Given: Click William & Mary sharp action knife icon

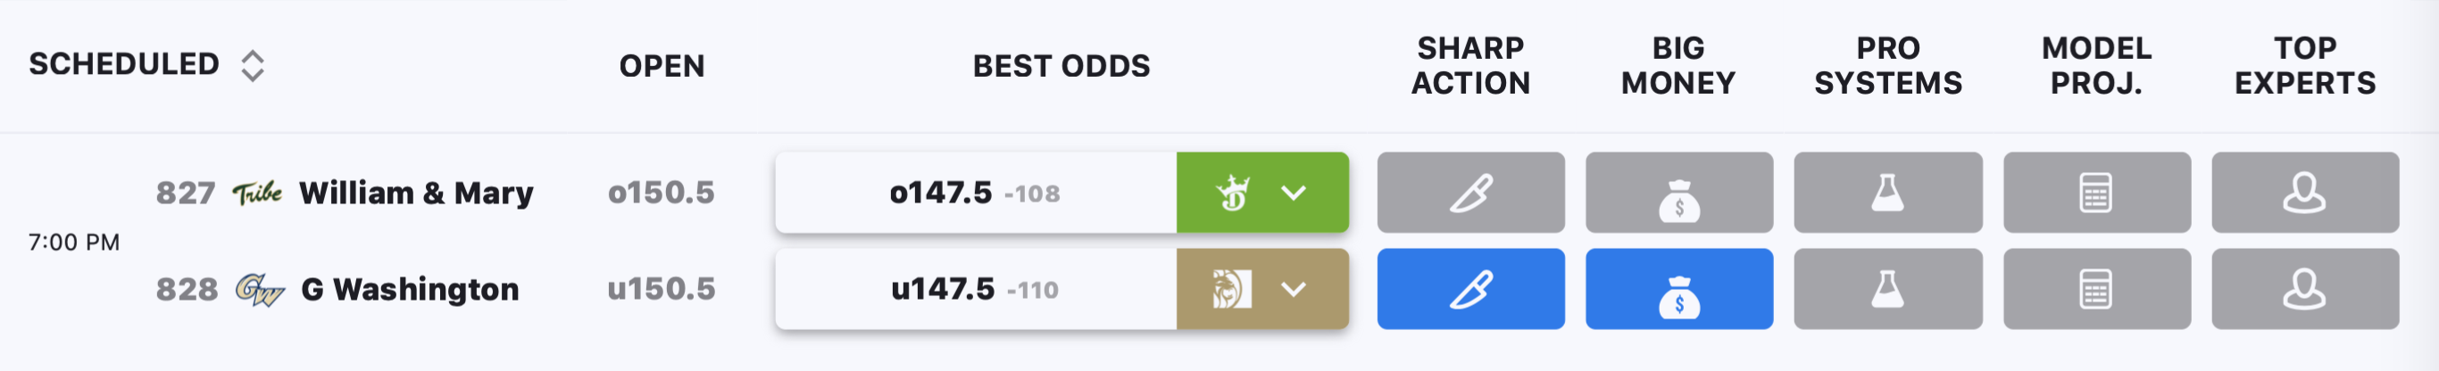Looking at the screenshot, I should tap(1470, 192).
